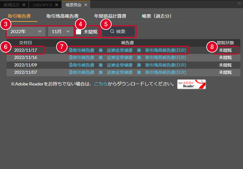
Task: Click the 閲覧状態 column header
Action: (x=225, y=43)
